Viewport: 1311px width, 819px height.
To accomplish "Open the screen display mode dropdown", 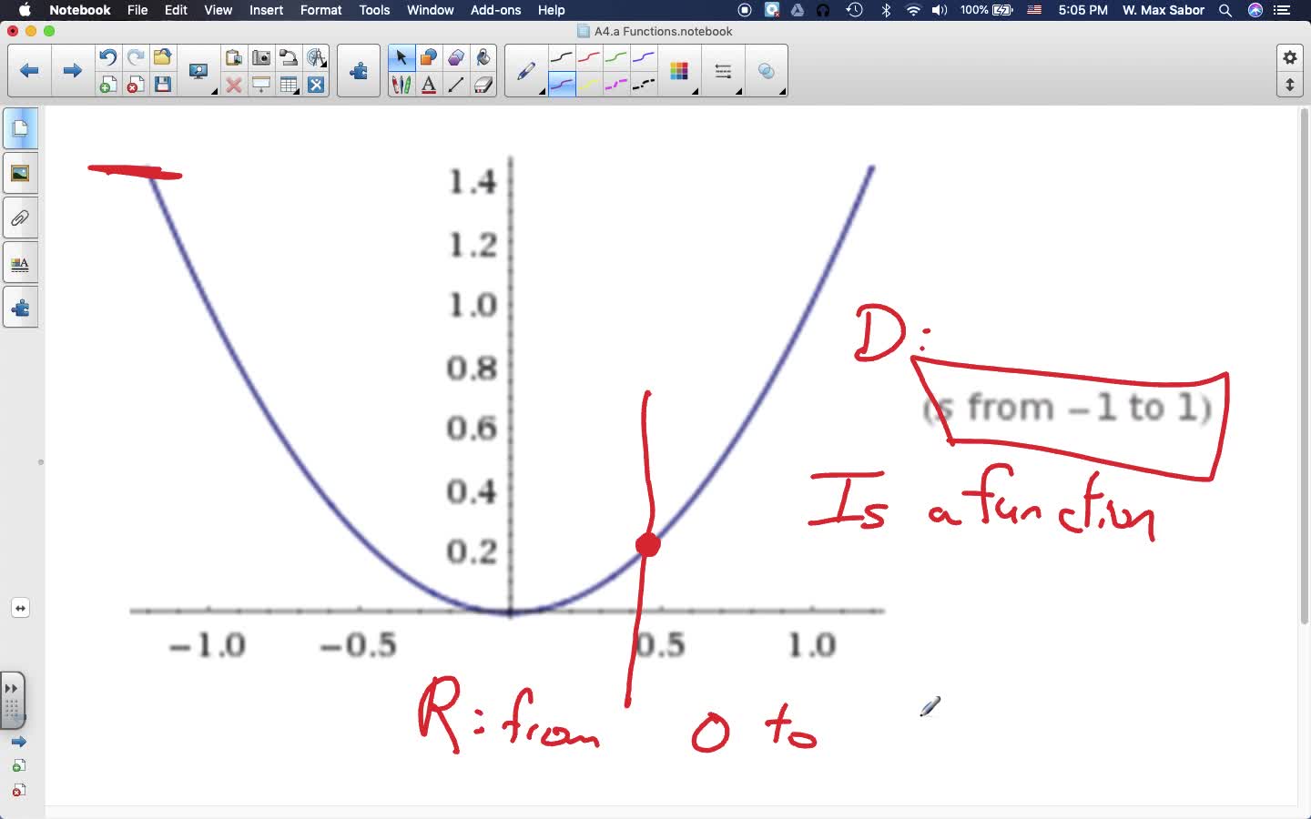I will click(x=198, y=71).
